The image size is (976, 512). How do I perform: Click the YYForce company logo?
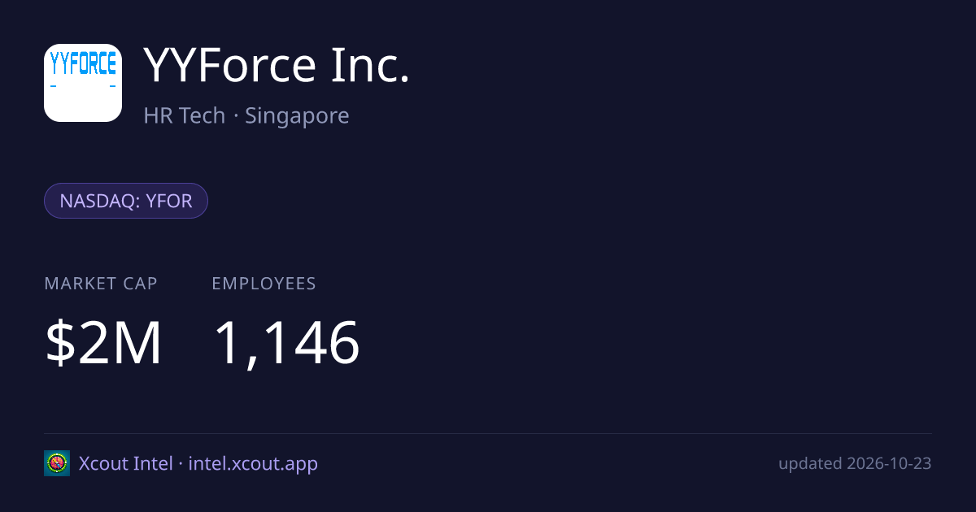83,83
